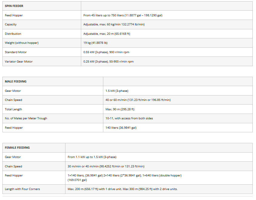This screenshot has width=256, height=200.
Task: Select the 0.55 kW, 900 r/min value
Action: tap(106, 52)
